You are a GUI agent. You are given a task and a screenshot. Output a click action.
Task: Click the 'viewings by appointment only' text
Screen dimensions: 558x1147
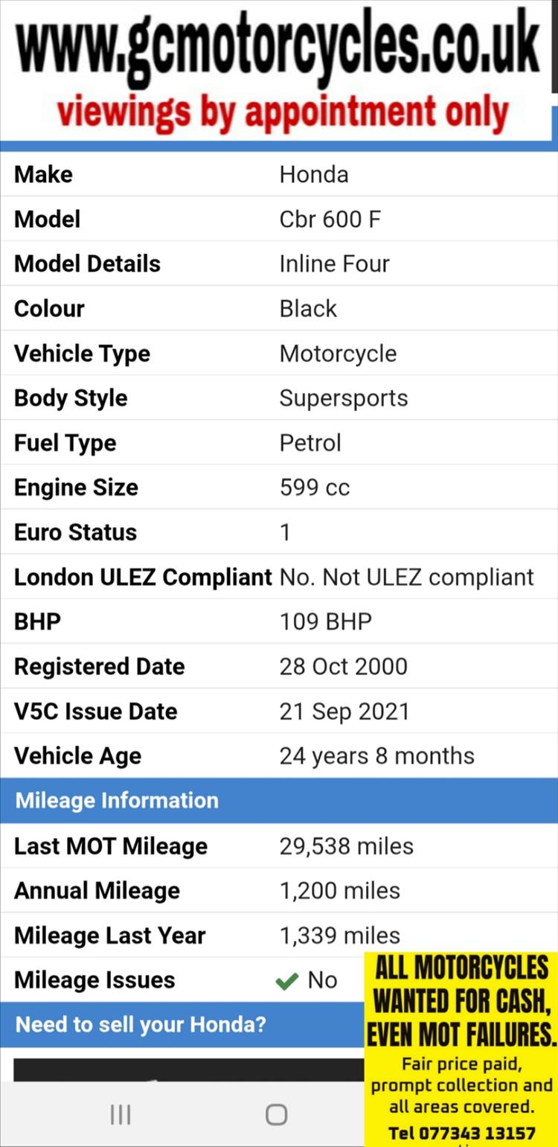tap(283, 113)
